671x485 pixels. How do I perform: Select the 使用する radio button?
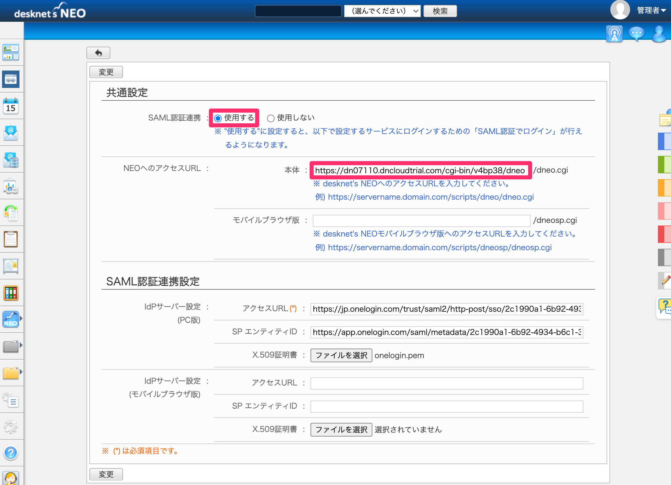[218, 118]
